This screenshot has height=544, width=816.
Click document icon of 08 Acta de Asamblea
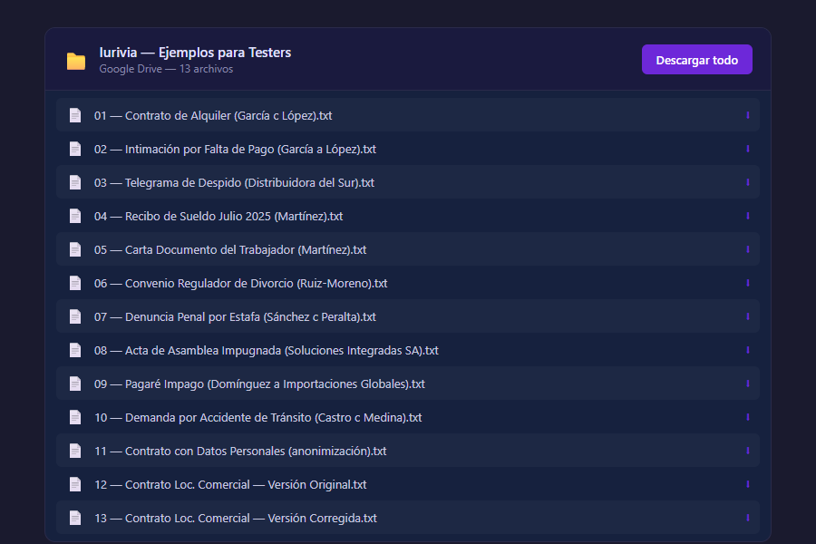[x=75, y=350]
